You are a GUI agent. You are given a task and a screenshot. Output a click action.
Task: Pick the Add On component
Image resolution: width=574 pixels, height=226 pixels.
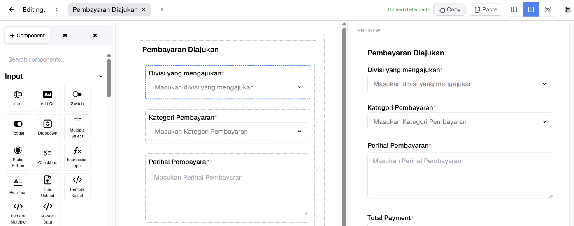[x=48, y=98]
